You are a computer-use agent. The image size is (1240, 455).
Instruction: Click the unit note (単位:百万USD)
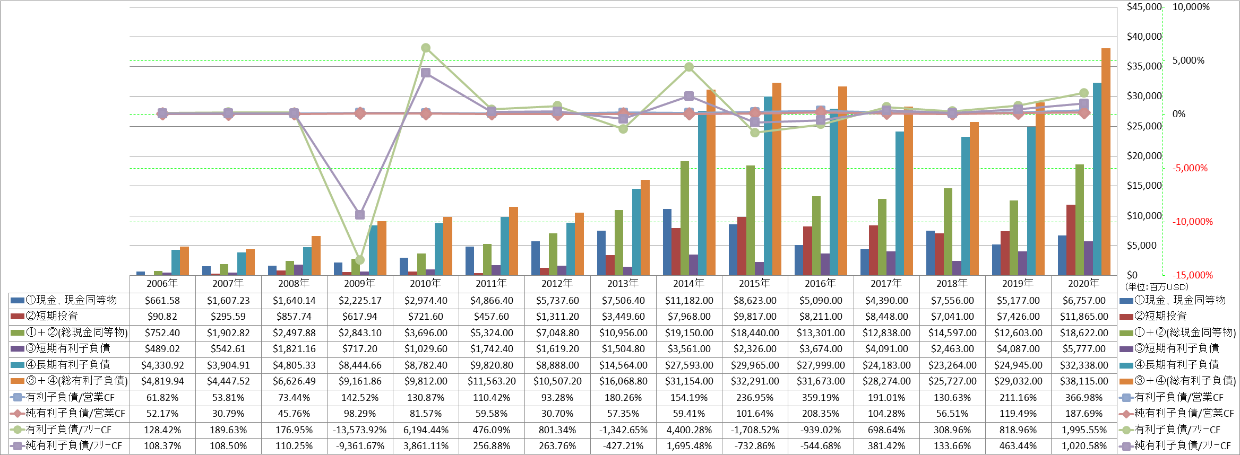click(1157, 287)
